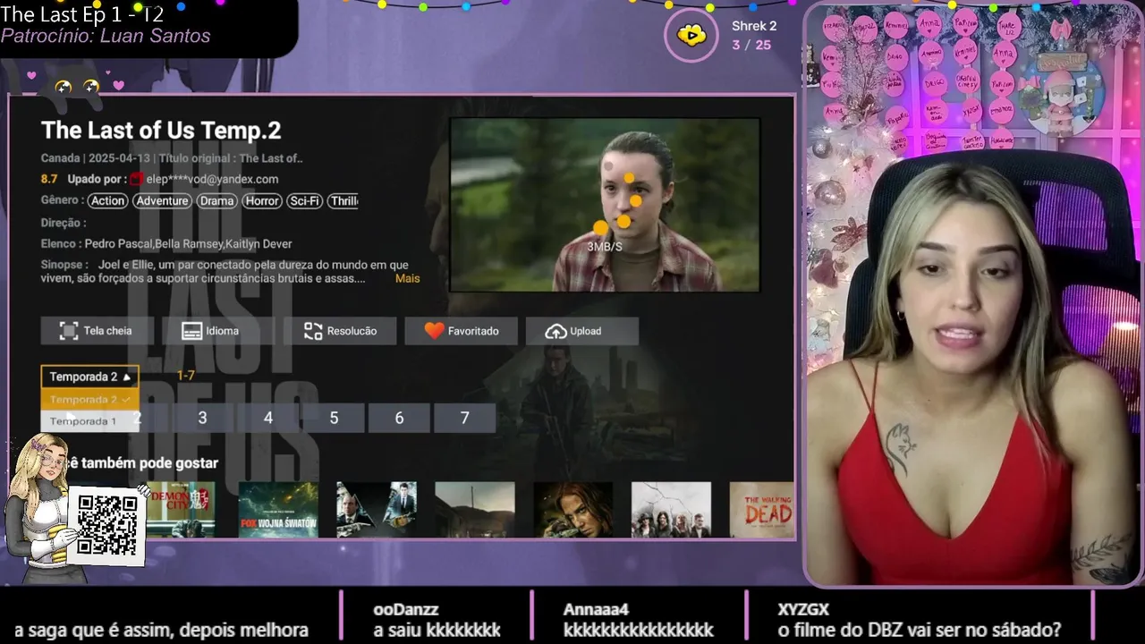Expand the Temporada 2 season dropdown
The height and width of the screenshot is (644, 1145).
[x=89, y=377]
